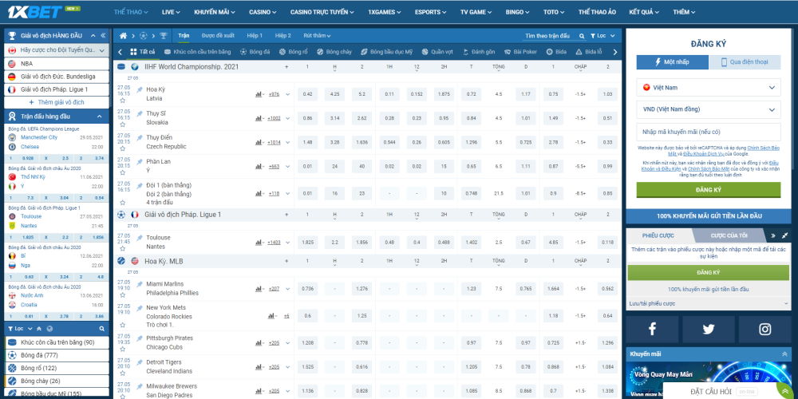Viewport: 798px width, 399px height.
Task: Open the Lọc filter dropdown at top
Action: click(602, 36)
